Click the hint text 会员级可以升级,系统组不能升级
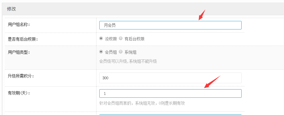284x115 pixels. [x=128, y=61]
